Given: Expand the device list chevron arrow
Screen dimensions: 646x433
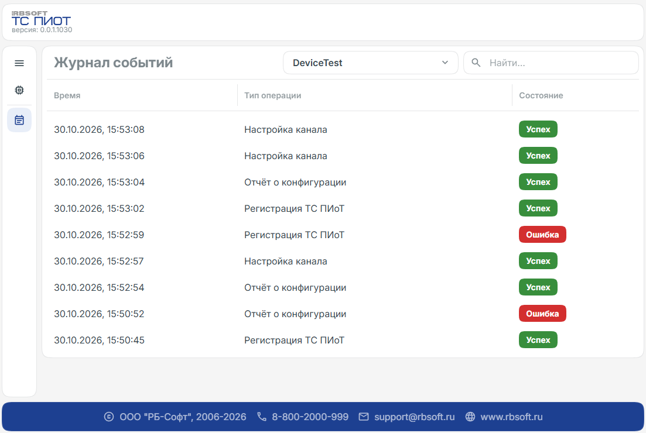Looking at the screenshot, I should tap(445, 63).
